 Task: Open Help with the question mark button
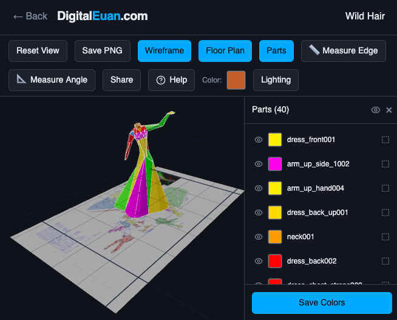coord(171,80)
